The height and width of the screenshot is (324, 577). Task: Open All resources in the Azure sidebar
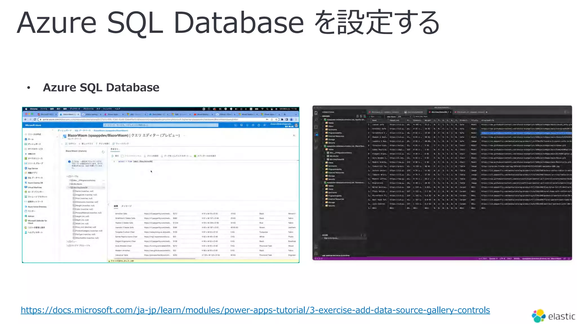tap(34, 158)
